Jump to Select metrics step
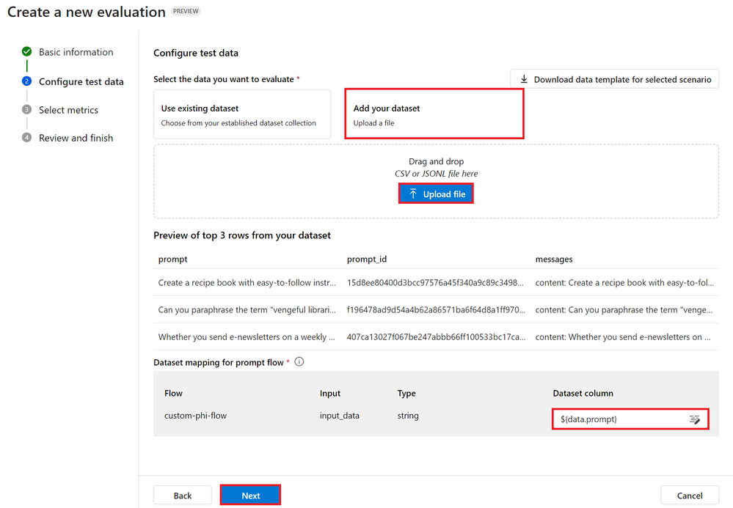 point(68,110)
